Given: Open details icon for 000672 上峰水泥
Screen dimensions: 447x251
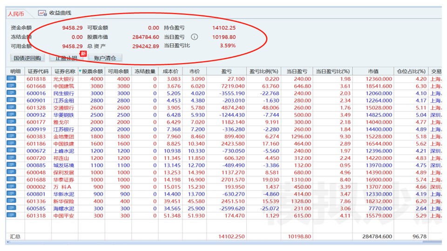Looking at the screenshot, I should [x=11, y=151].
